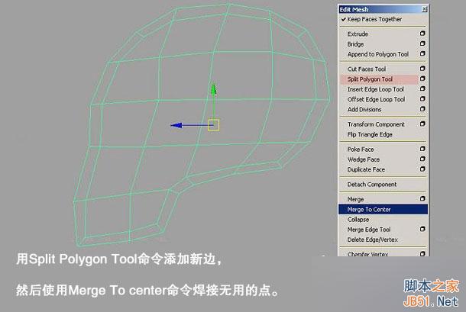Select Wedge Face command
The height and width of the screenshot is (312, 466).
click(x=364, y=159)
